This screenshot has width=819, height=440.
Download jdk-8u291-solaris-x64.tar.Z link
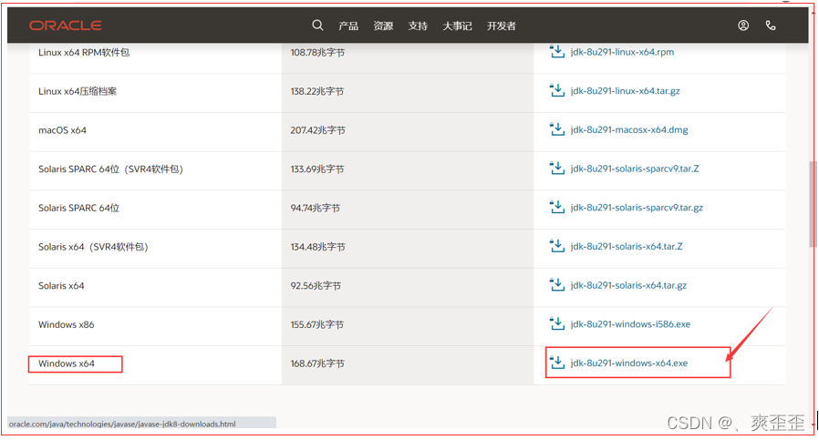tap(627, 246)
